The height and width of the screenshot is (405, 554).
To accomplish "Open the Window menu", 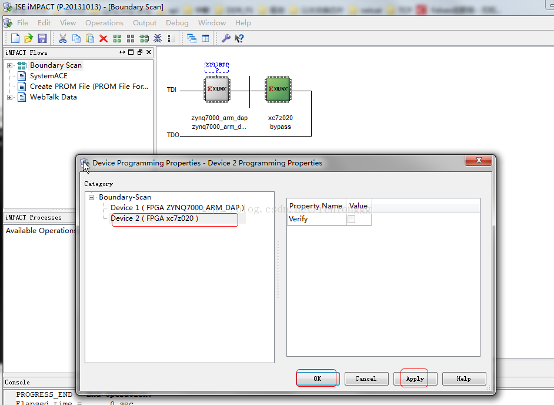I will pos(212,22).
